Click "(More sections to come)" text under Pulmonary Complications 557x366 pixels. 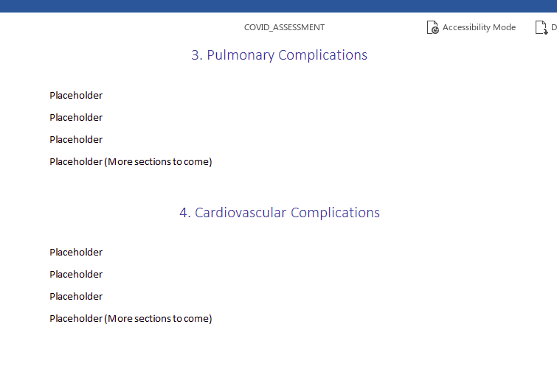[158, 162]
